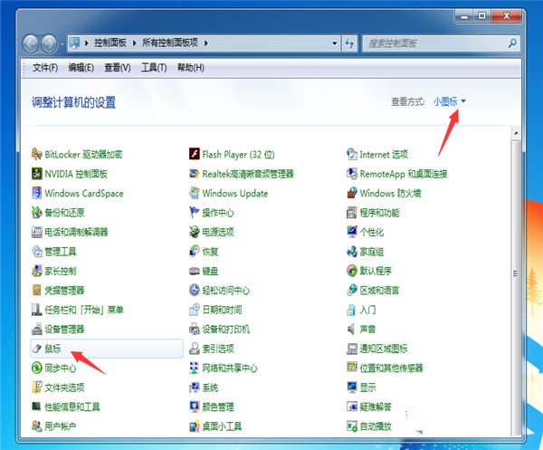Open the 设备管理器 icon
This screenshot has width=543, height=450.
pos(36,329)
